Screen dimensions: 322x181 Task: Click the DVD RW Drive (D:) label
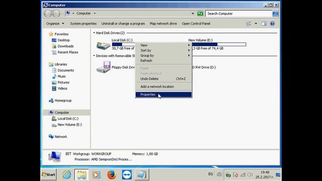pos(204,67)
